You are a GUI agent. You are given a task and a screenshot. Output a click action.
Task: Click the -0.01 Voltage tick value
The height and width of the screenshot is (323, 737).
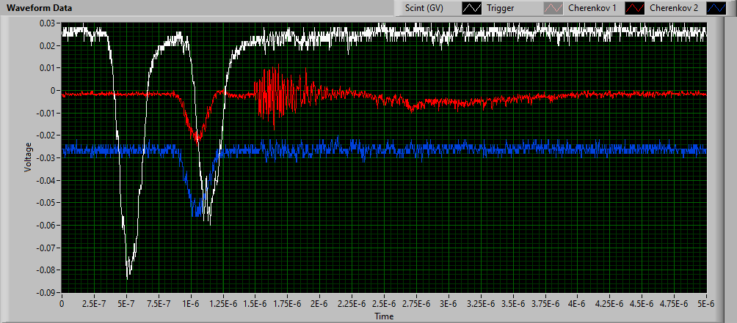48,113
